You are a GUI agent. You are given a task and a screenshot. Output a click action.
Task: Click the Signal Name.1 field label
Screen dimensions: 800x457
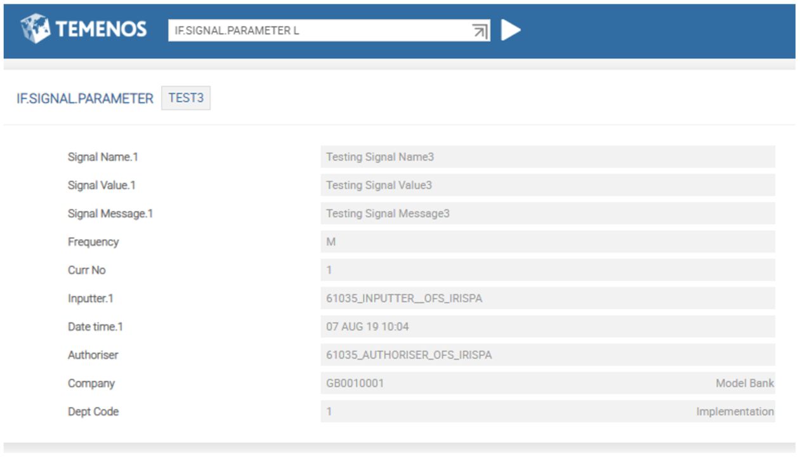(102, 157)
